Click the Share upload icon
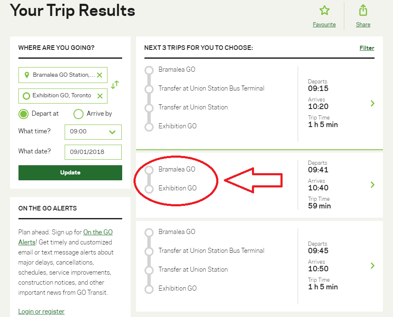The image size is (393, 317). coord(363,10)
